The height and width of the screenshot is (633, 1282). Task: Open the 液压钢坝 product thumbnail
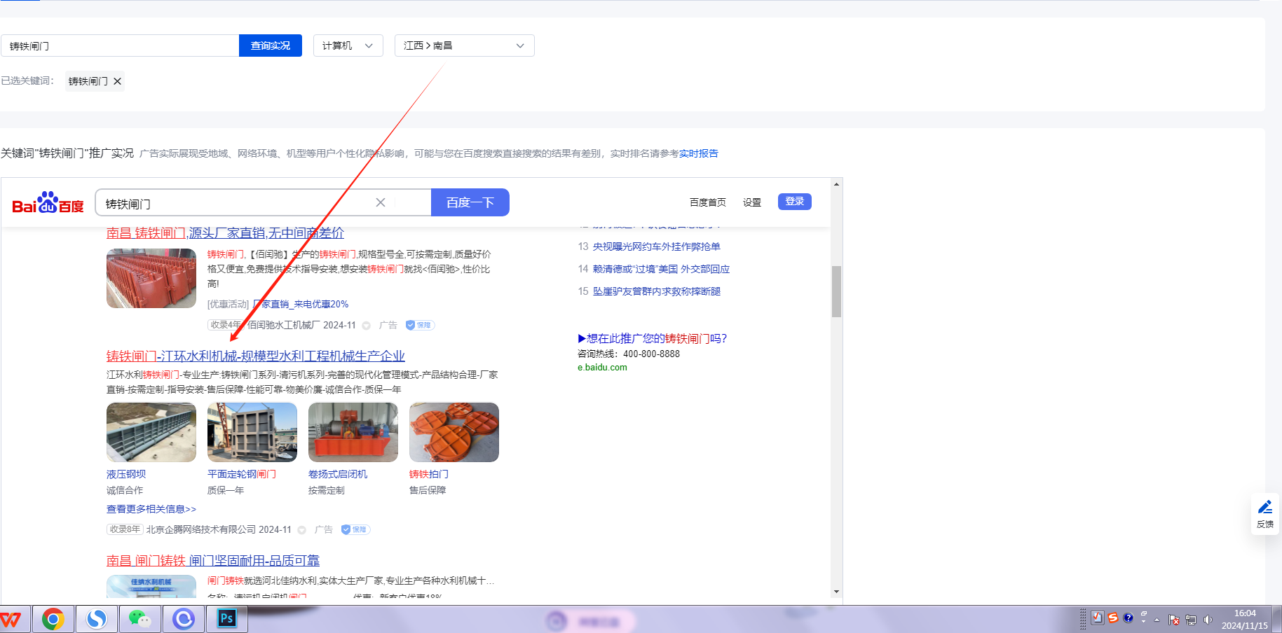coord(151,432)
